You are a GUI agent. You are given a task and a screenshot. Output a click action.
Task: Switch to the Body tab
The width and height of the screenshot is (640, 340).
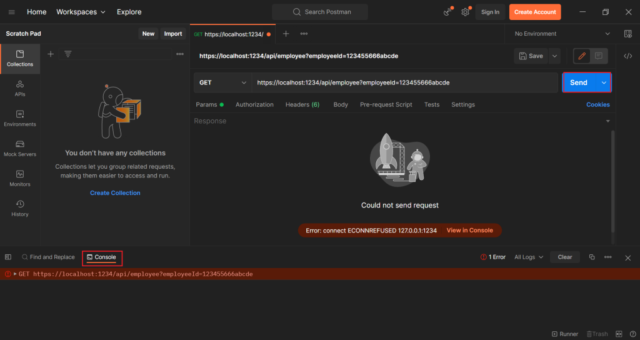[341, 104]
